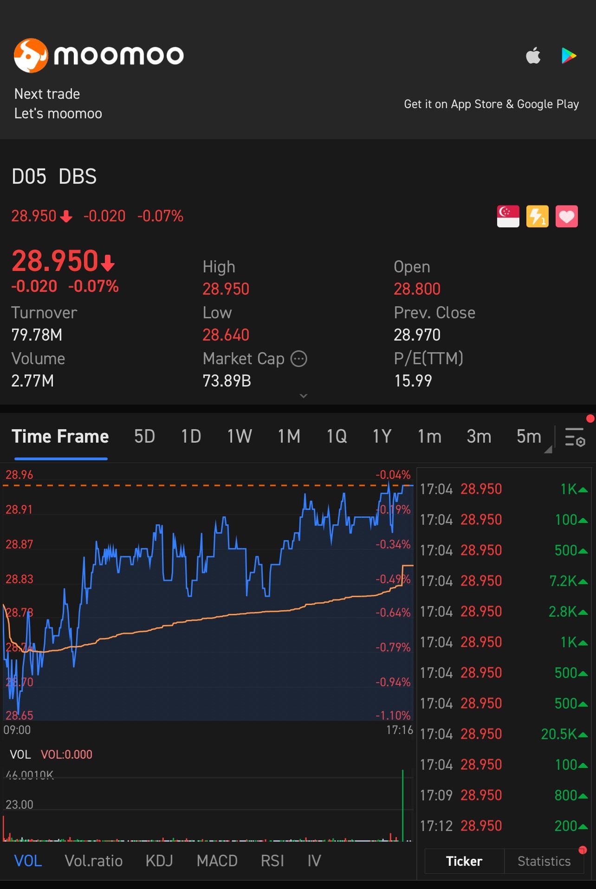Select the 17:09 ticker row

pos(504,795)
